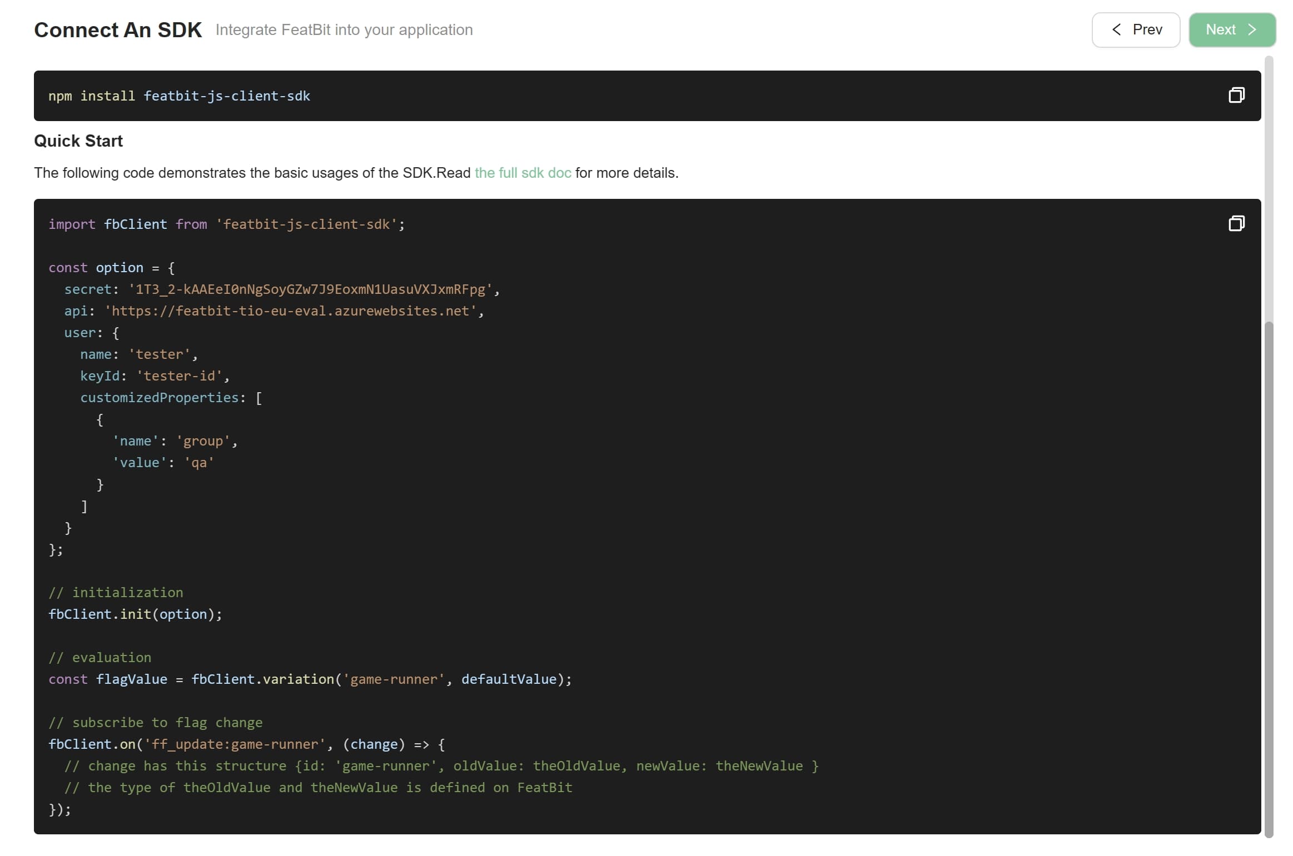Click the customizedProperties key in code

[x=160, y=398]
